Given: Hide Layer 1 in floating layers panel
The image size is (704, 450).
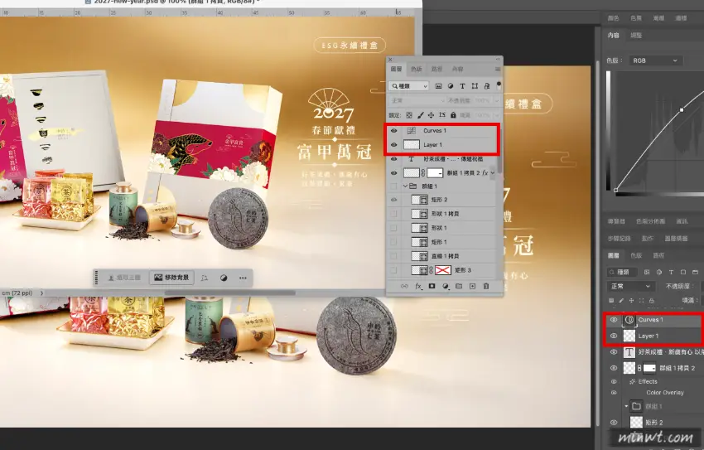Looking at the screenshot, I should (393, 144).
